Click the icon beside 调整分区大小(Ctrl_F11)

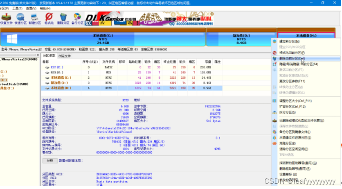point(274,101)
